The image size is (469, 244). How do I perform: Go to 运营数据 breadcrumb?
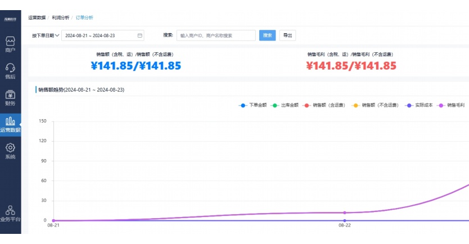click(x=37, y=17)
